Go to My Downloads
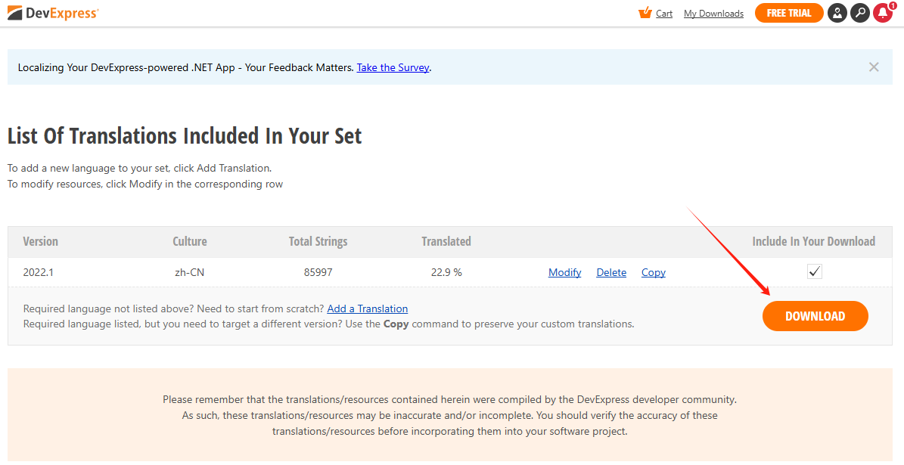 pos(713,14)
